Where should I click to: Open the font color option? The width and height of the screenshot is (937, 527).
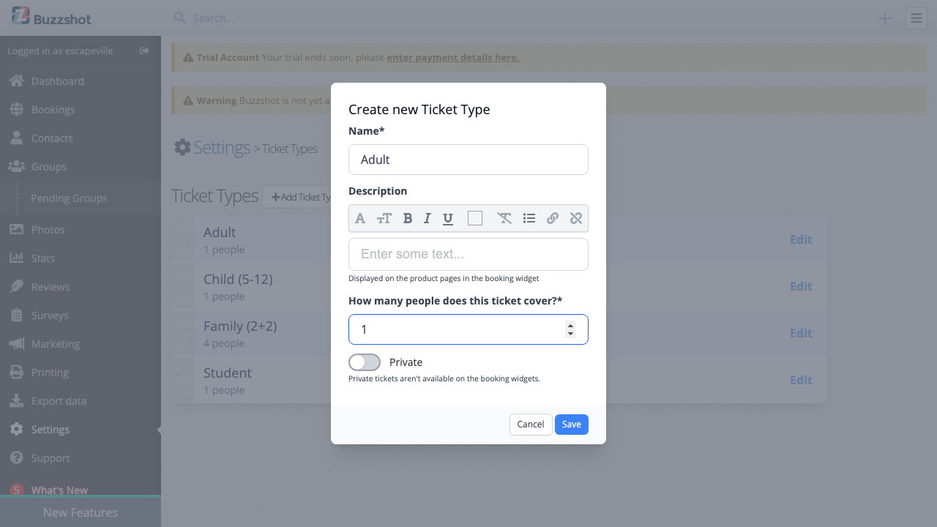[359, 218]
